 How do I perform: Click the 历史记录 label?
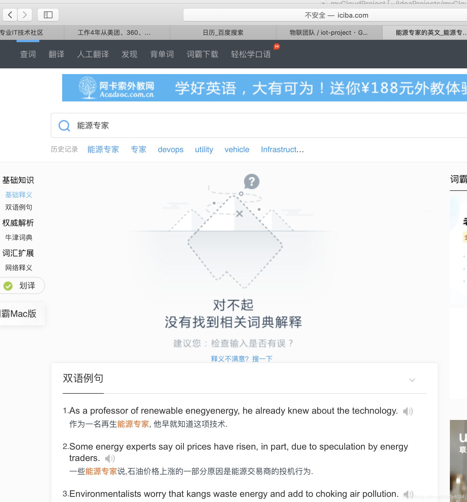[64, 149]
